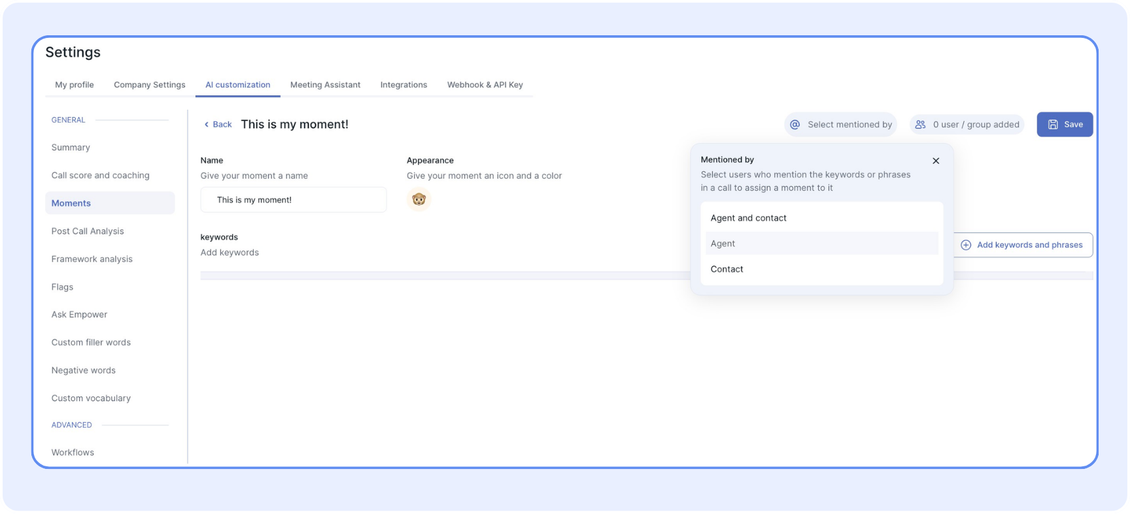This screenshot has height=514, width=1130.
Task: Open Call score and coaching settings
Action: 101,175
